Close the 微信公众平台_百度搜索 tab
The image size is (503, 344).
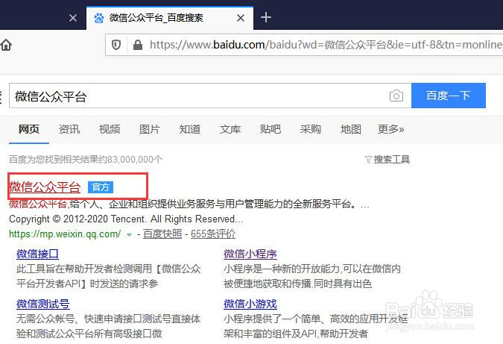[241, 18]
